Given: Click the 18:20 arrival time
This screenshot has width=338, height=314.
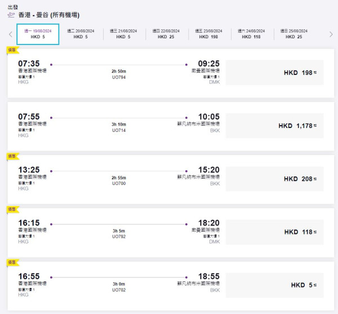Looking at the screenshot, I should (208, 223).
